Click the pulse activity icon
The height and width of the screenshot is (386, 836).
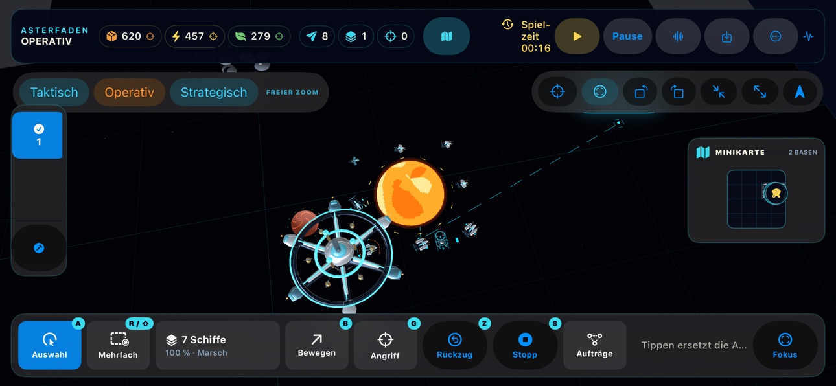808,36
